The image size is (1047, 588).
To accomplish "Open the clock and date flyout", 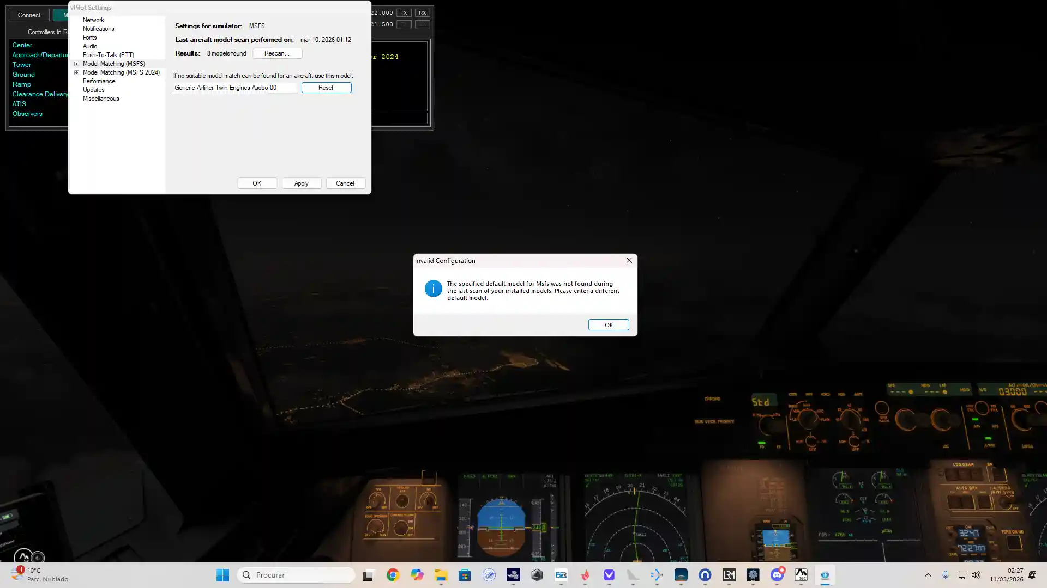I will click(x=1007, y=575).
